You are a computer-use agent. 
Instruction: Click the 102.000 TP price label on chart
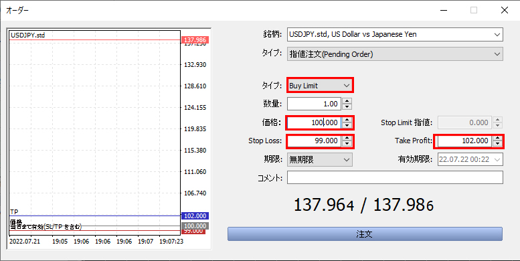point(195,216)
